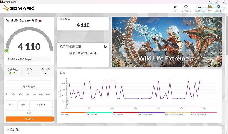This screenshot has width=228, height=134.
Task: Click the 3DMark logo
Action: pyautogui.click(x=18, y=8)
